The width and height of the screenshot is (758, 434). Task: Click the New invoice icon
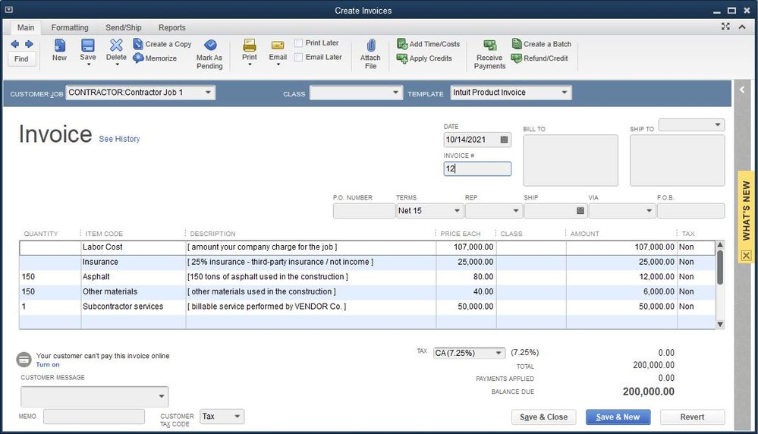[59, 45]
